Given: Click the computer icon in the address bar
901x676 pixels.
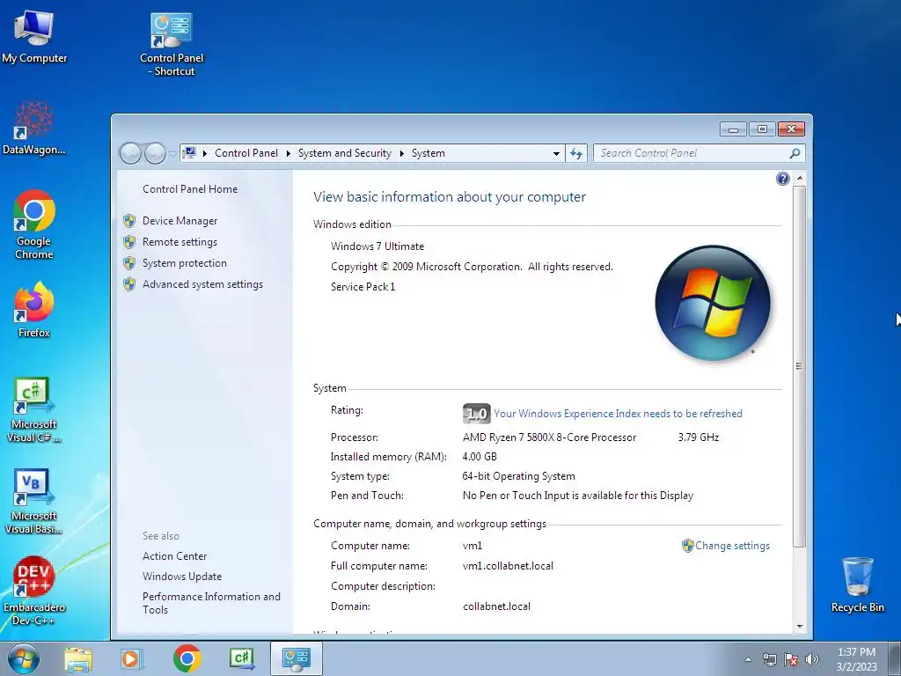Looking at the screenshot, I should pos(190,153).
